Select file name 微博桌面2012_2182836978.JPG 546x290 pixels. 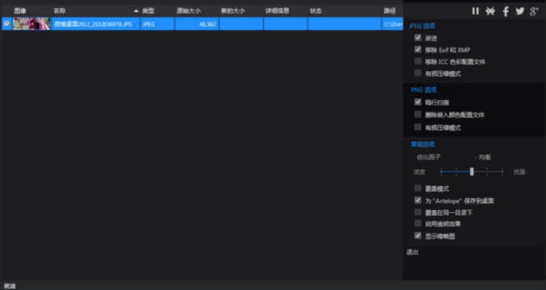point(93,24)
